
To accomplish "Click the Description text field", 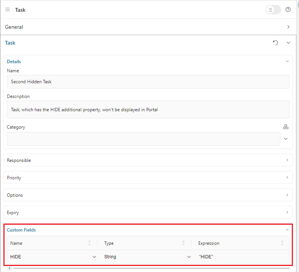I will point(148,110).
